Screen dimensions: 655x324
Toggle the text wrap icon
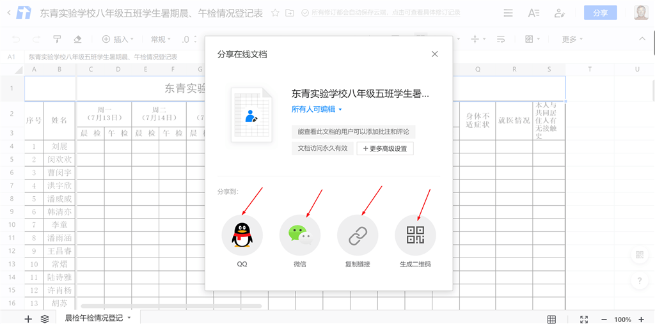click(x=501, y=39)
